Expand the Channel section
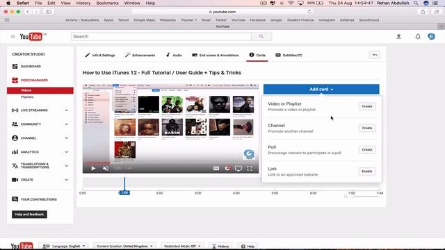 tap(67, 138)
